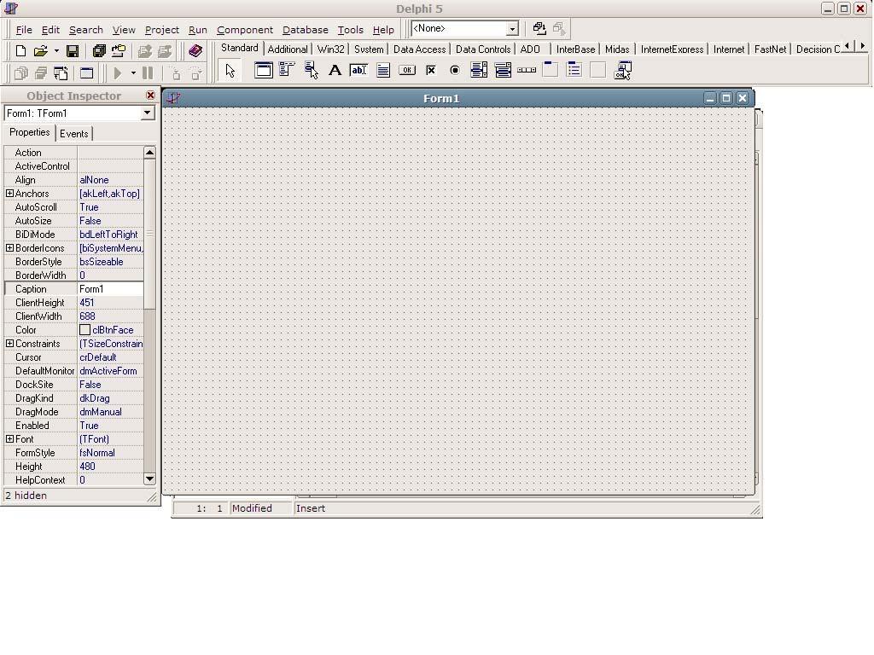Open the File menu

pyautogui.click(x=24, y=30)
